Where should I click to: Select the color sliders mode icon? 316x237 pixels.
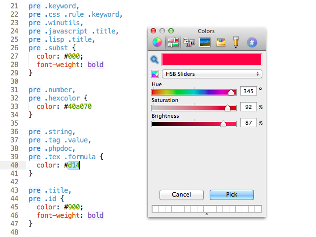tap(173, 42)
